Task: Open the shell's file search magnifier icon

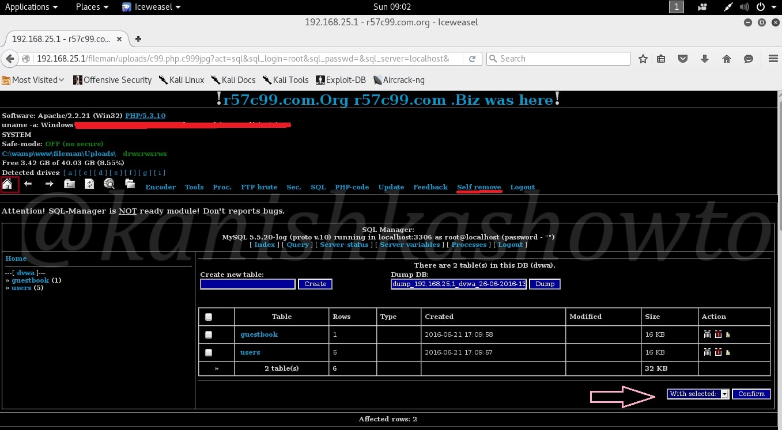Action: coord(109,184)
